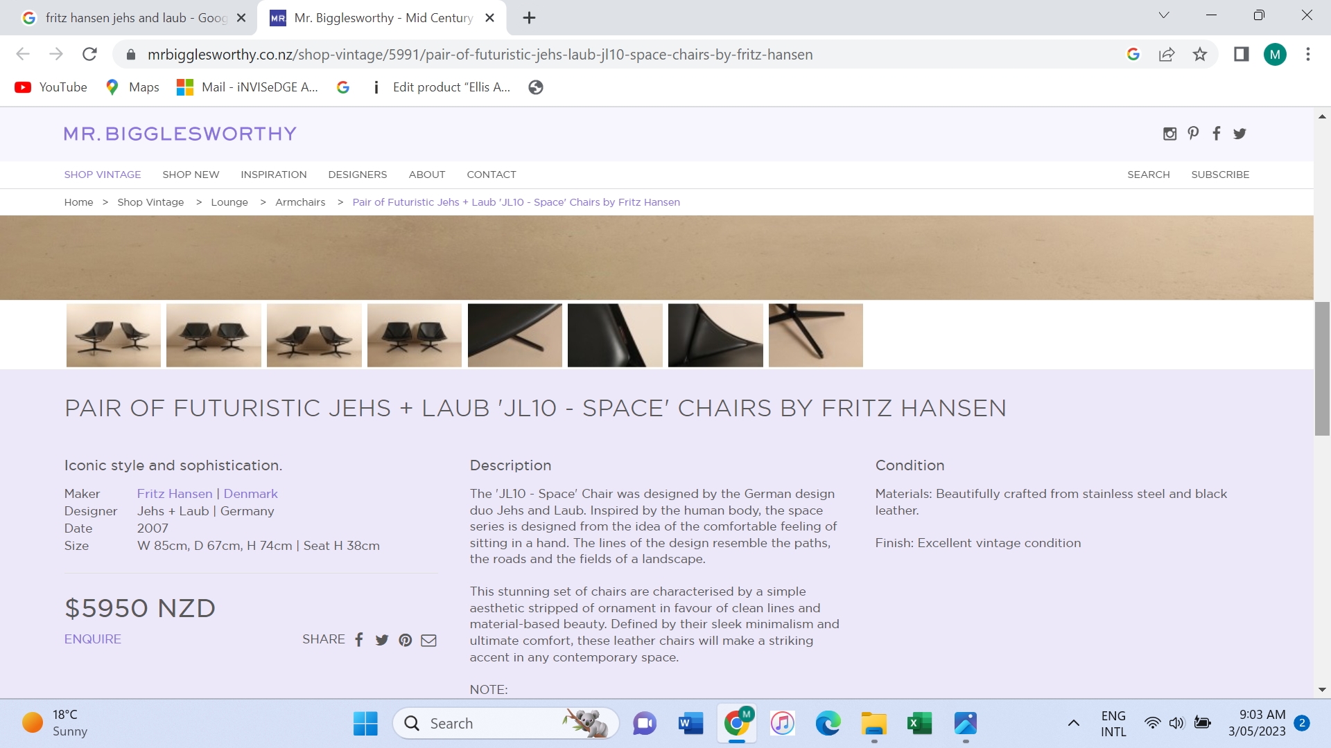1331x748 pixels.
Task: Toggle the browser side panel button
Action: 1241,54
